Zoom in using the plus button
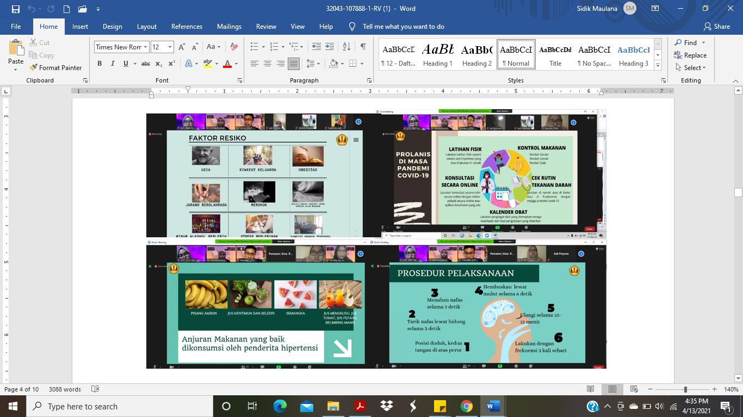This screenshot has width=743, height=417. point(714,389)
